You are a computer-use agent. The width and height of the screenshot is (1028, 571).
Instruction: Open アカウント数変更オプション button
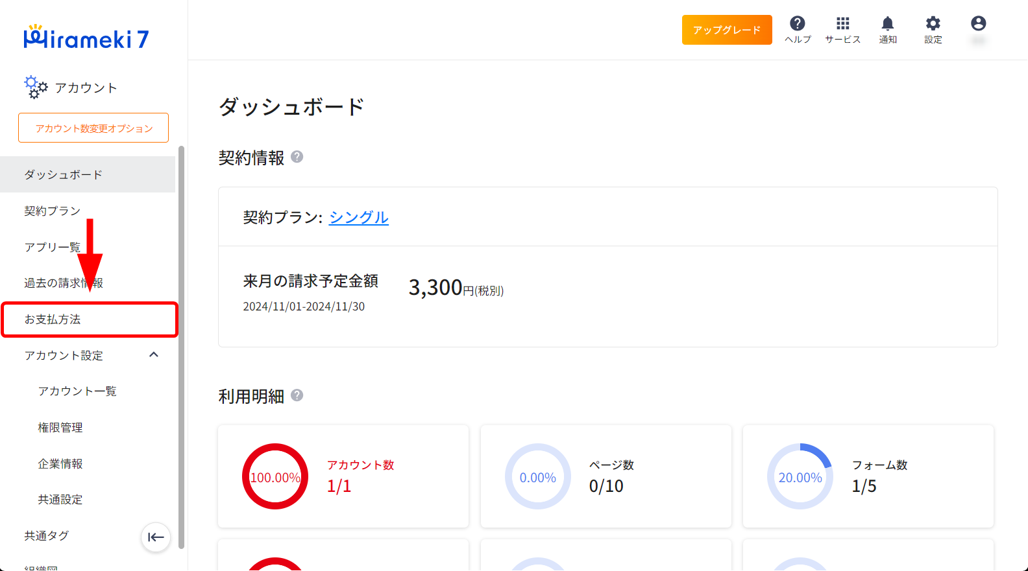click(93, 128)
